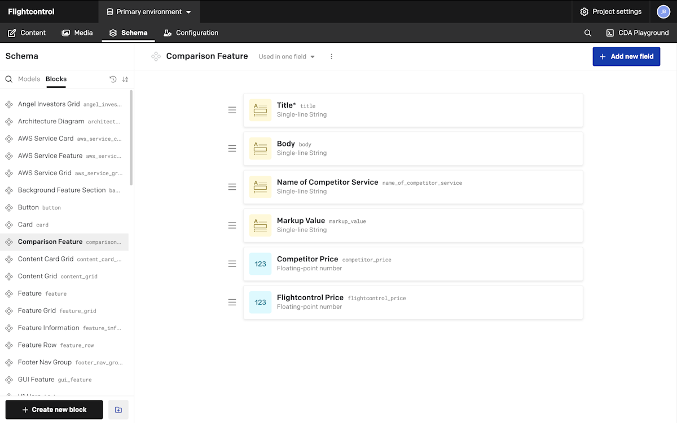Click the block icon next to Feature Grid
The image size is (677, 423).
coord(9,311)
